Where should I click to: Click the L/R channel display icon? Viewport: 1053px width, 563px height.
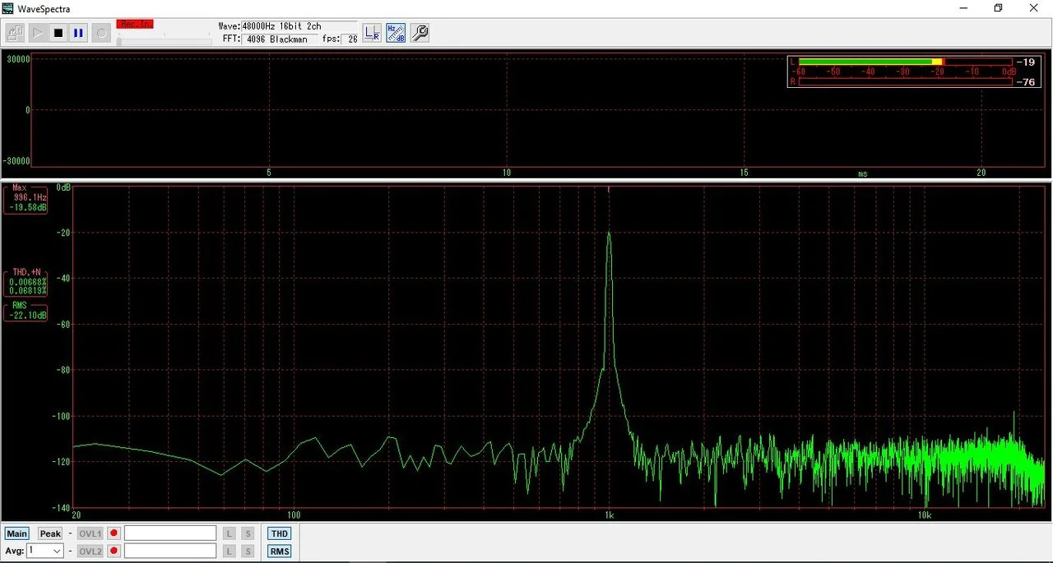(x=371, y=32)
